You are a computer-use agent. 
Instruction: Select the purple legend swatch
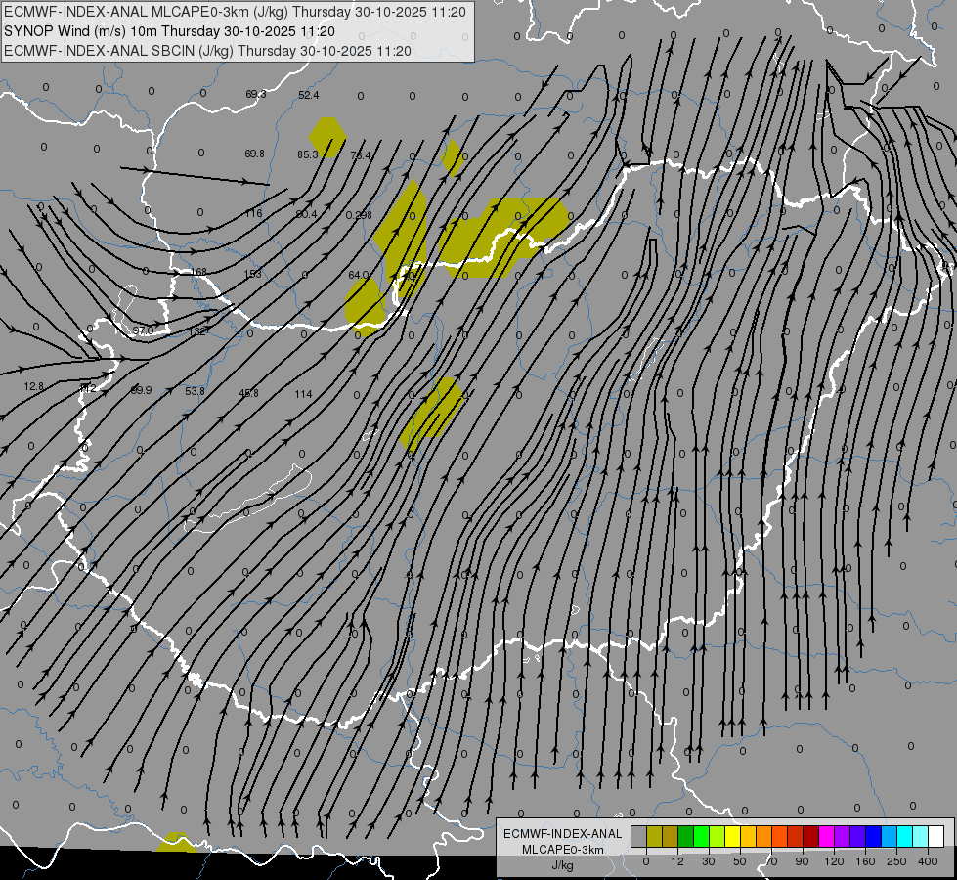(x=843, y=837)
